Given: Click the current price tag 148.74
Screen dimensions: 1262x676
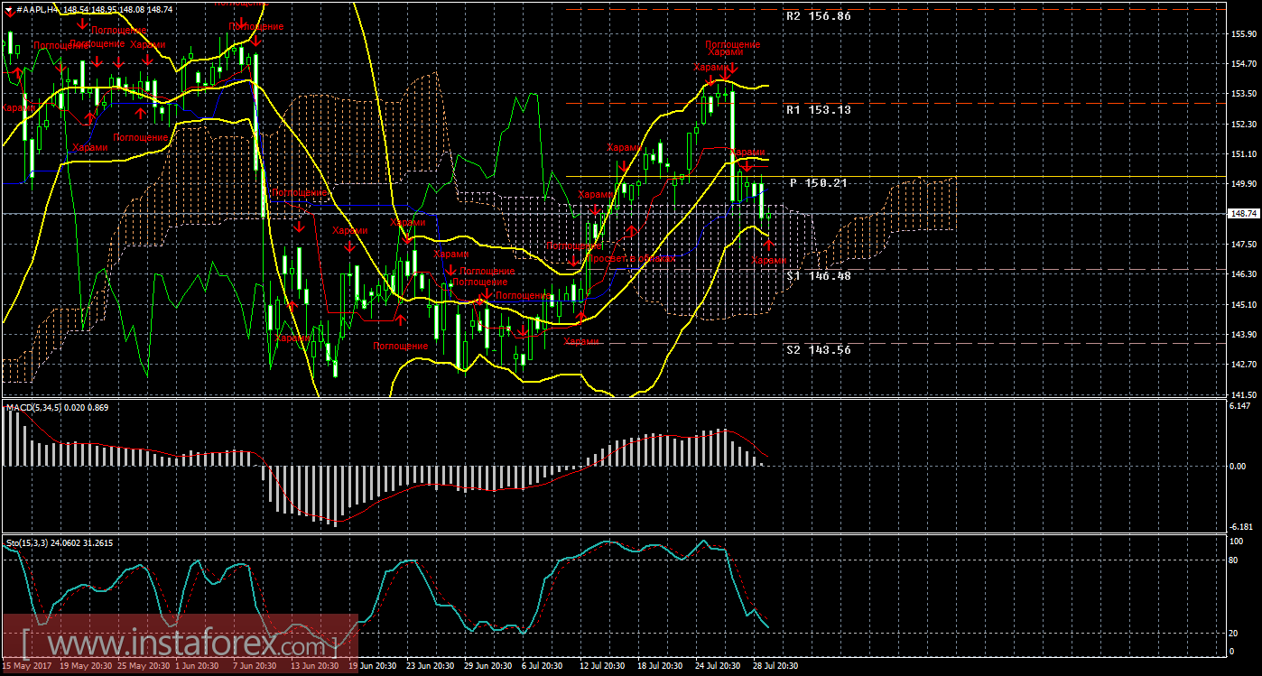Looking at the screenshot, I should 1243,214.
